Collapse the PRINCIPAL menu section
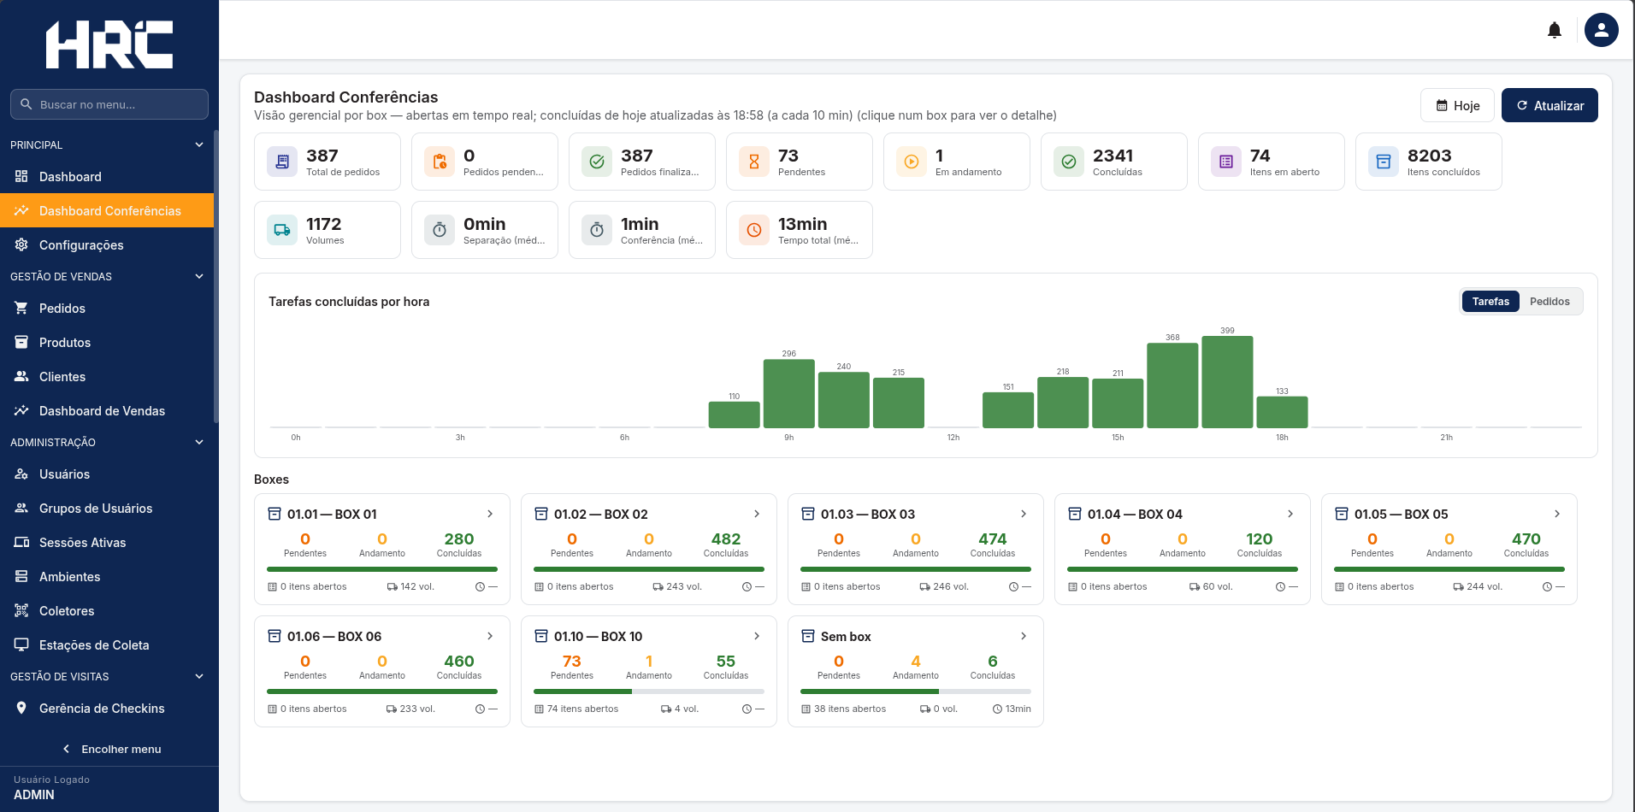This screenshot has height=812, width=1635. coord(199,144)
